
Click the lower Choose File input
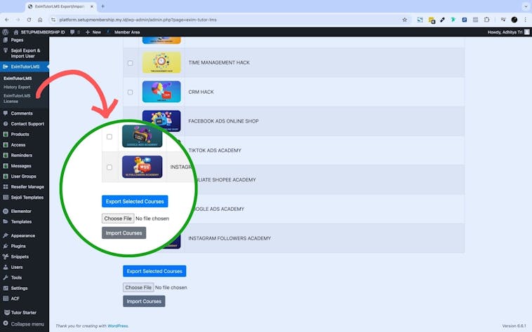pos(138,287)
